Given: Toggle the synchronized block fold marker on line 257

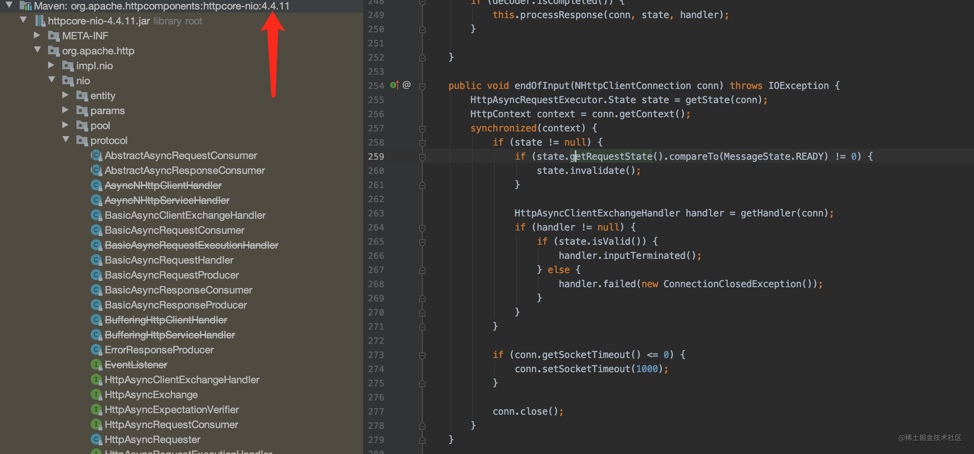Looking at the screenshot, I should [422, 129].
